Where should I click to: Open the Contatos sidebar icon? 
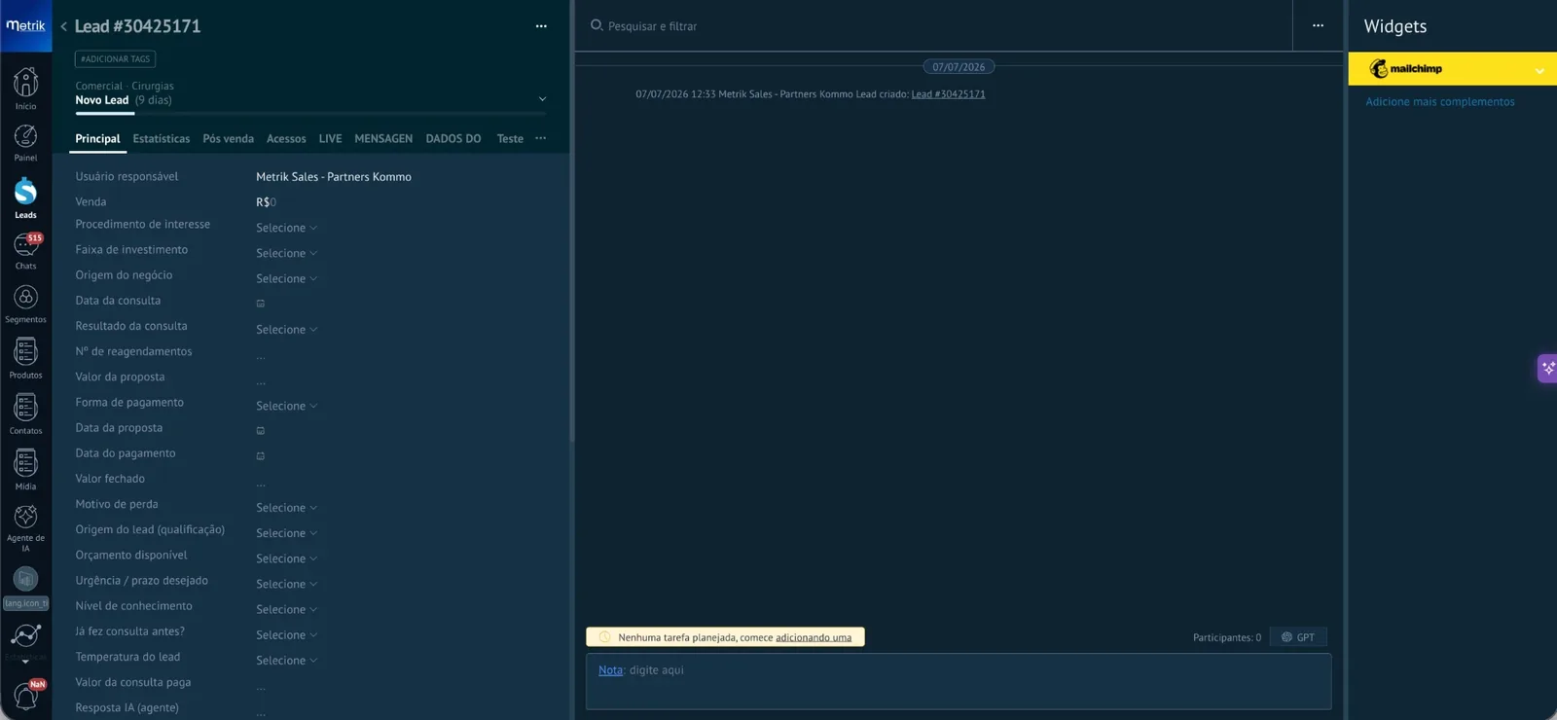pyautogui.click(x=25, y=414)
